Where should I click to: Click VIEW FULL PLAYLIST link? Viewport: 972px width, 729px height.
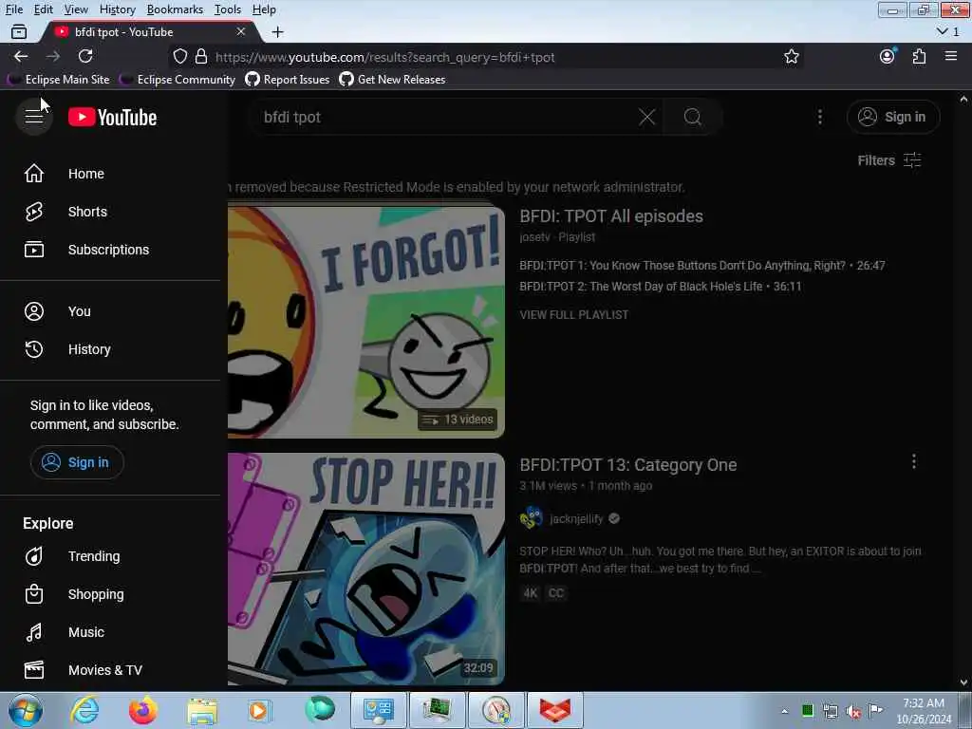[x=574, y=315]
